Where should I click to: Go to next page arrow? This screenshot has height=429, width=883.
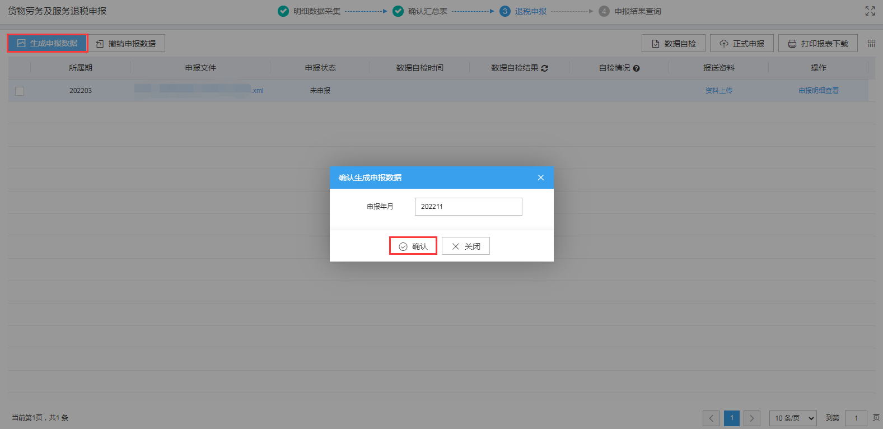(752, 418)
